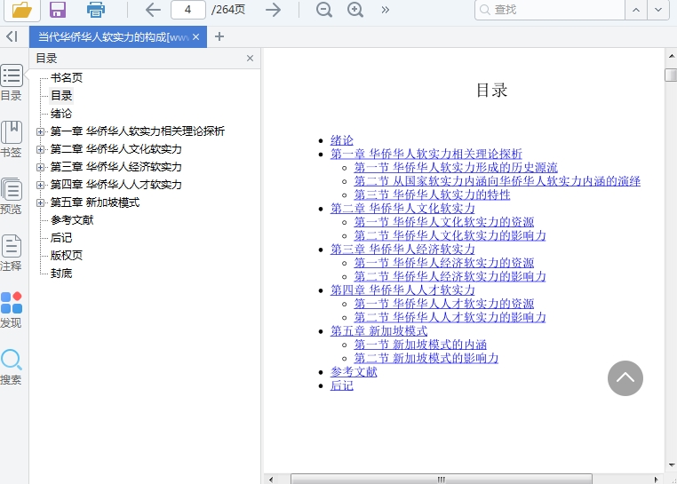
Task: Open a file with the folder icon
Action: [x=22, y=10]
